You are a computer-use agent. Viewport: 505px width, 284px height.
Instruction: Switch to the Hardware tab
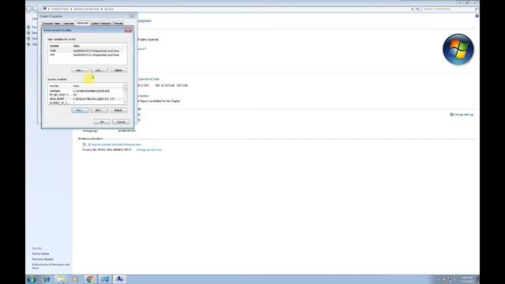[x=69, y=23]
